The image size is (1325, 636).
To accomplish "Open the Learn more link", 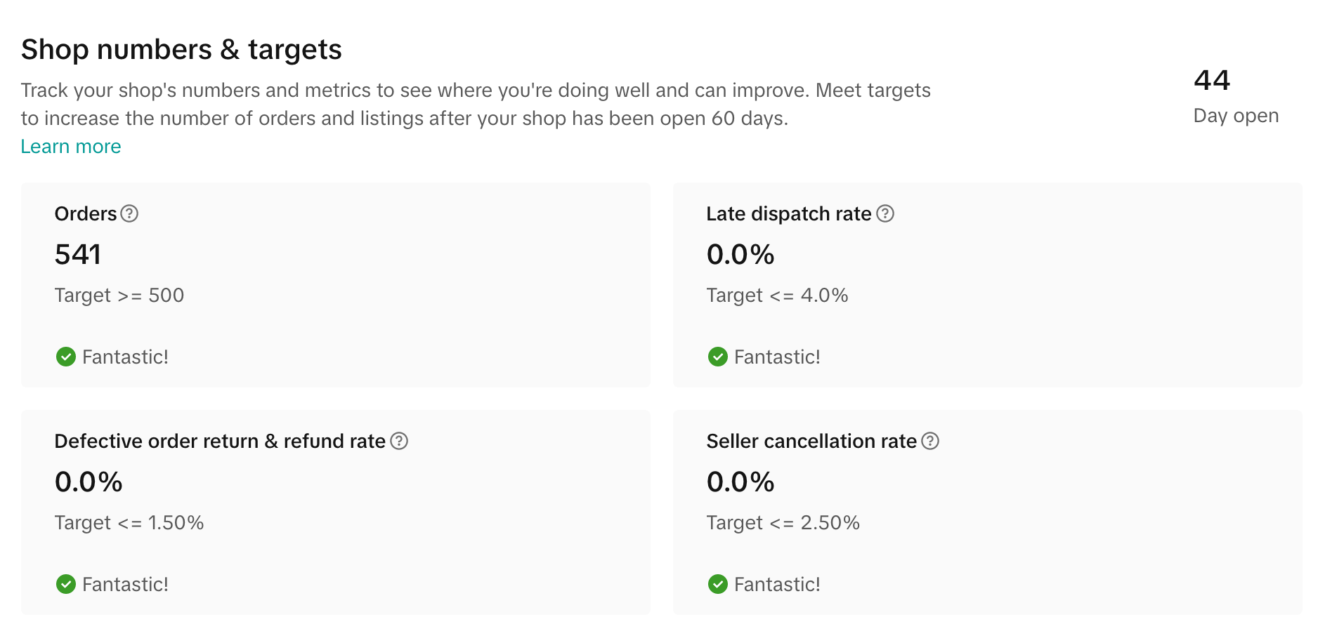I will [71, 147].
